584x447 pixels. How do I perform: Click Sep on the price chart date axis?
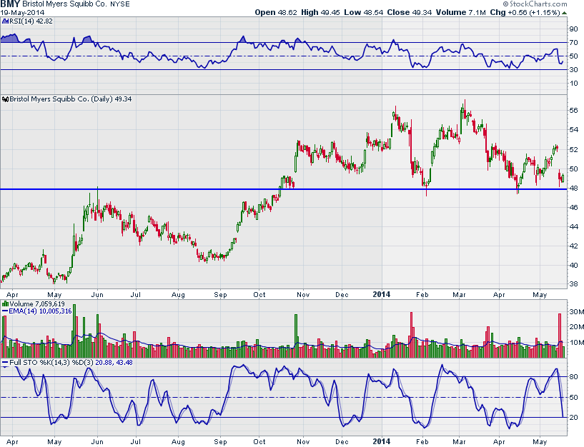(220, 295)
